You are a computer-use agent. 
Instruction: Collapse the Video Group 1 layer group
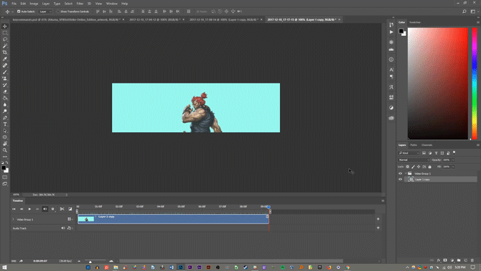tap(406, 174)
